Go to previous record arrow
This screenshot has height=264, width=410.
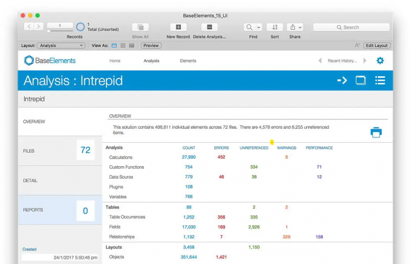29,26
